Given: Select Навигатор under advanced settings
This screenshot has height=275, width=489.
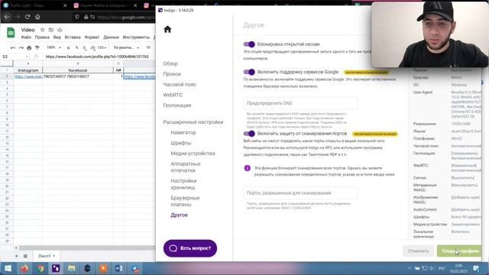Looking at the screenshot, I should coord(183,132).
